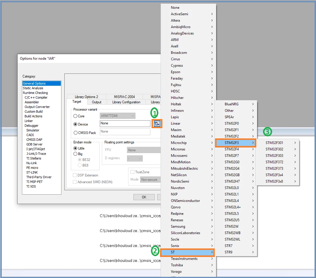Select Big endian mode

tap(75, 154)
